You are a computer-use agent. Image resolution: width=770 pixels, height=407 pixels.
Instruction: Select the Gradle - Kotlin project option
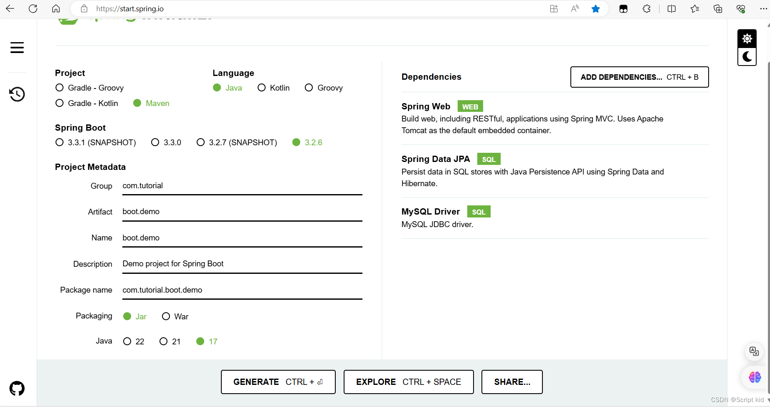(x=86, y=103)
